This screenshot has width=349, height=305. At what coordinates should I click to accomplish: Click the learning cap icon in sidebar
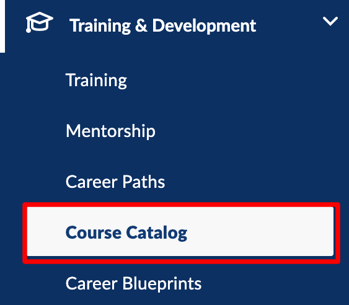pos(40,22)
